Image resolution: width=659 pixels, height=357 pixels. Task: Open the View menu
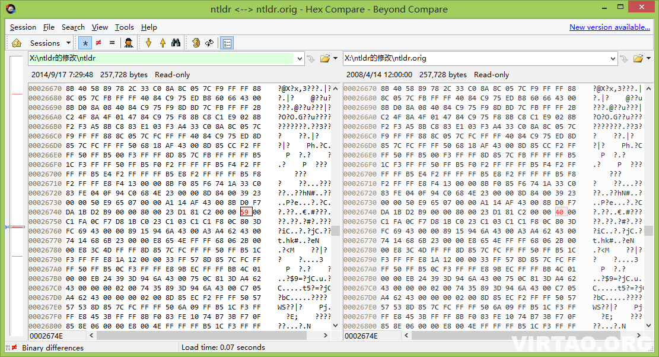(100, 27)
